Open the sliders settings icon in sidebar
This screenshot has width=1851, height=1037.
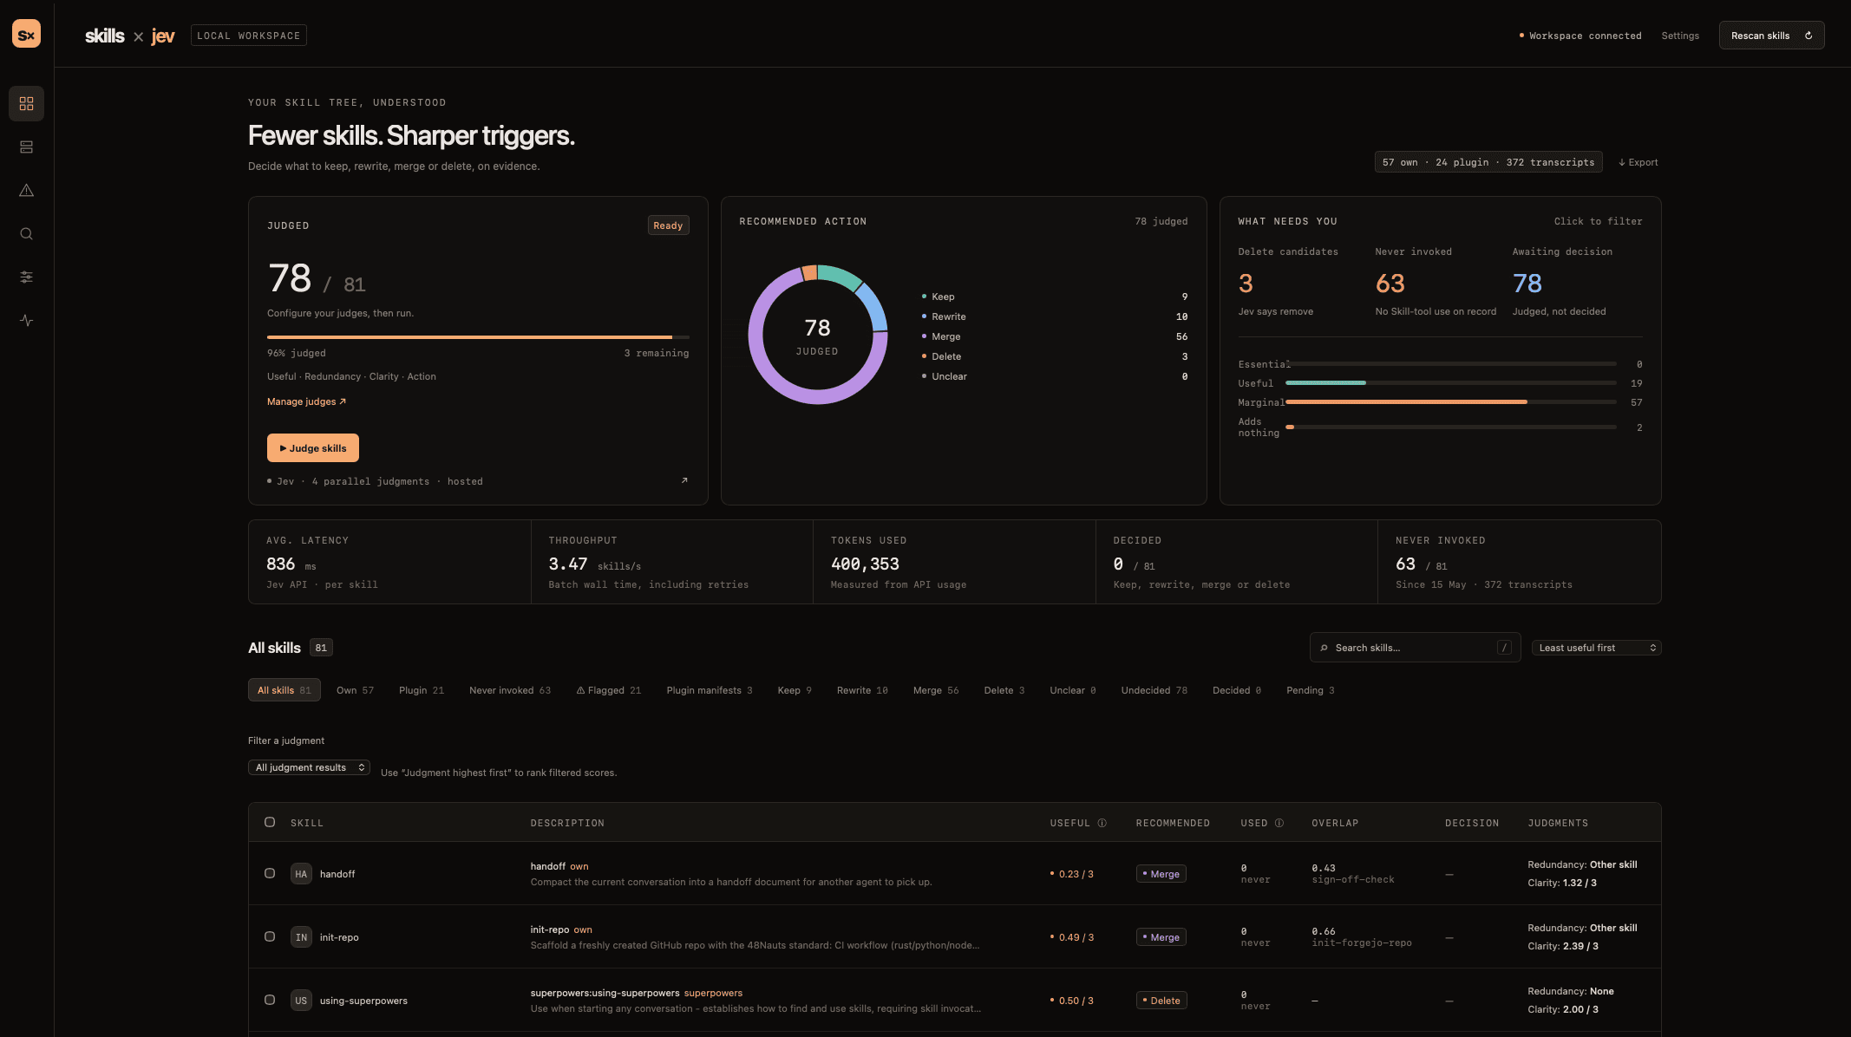26,277
